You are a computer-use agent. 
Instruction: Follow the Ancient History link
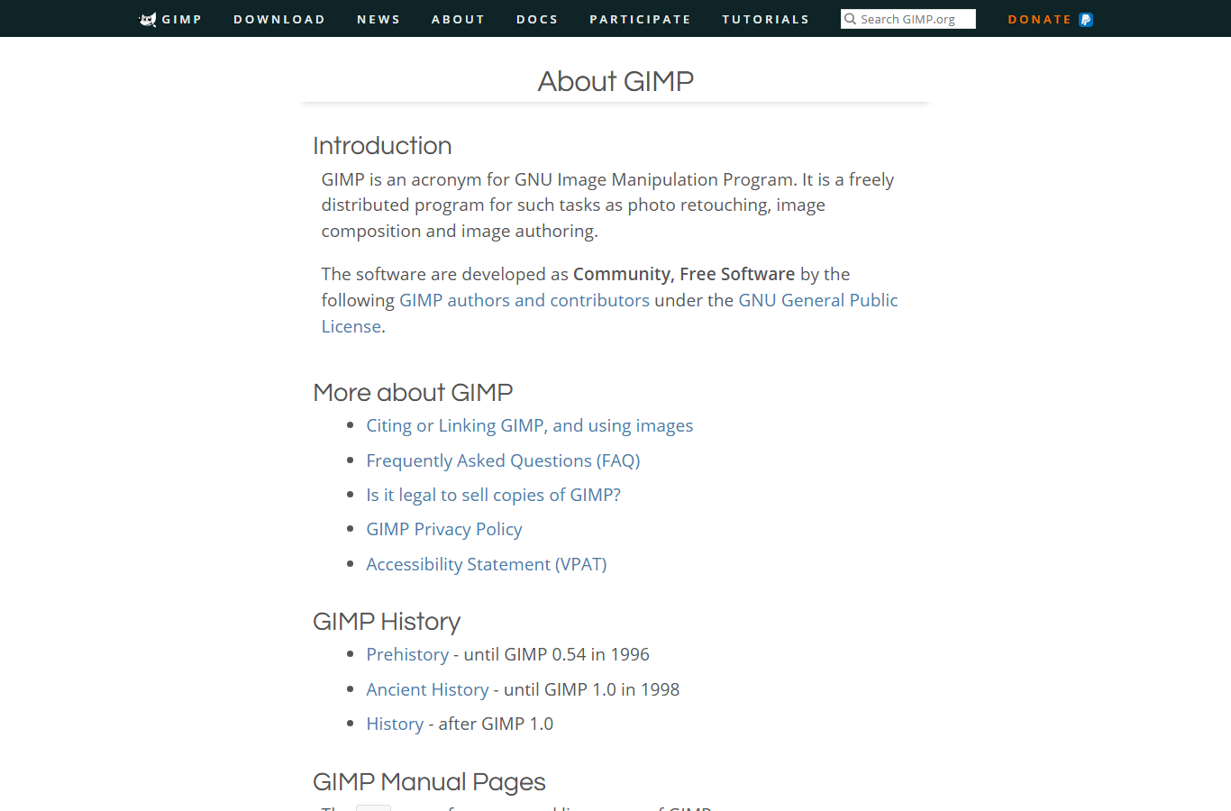tap(427, 689)
